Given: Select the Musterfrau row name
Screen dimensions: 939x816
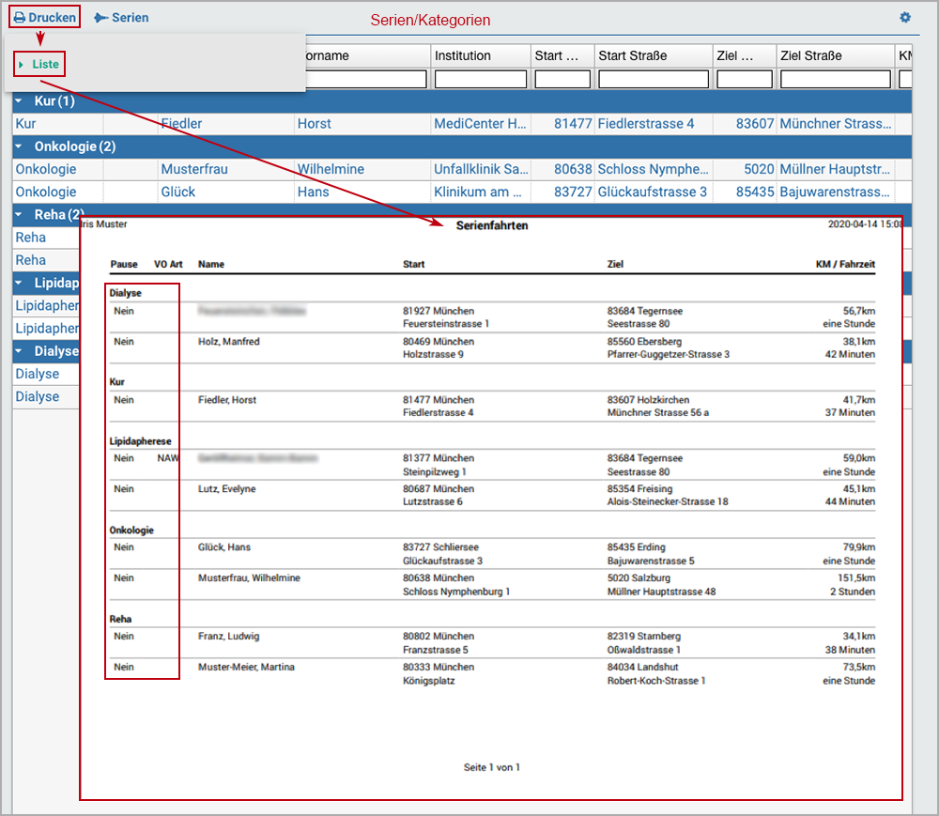Looking at the screenshot, I should click(194, 170).
